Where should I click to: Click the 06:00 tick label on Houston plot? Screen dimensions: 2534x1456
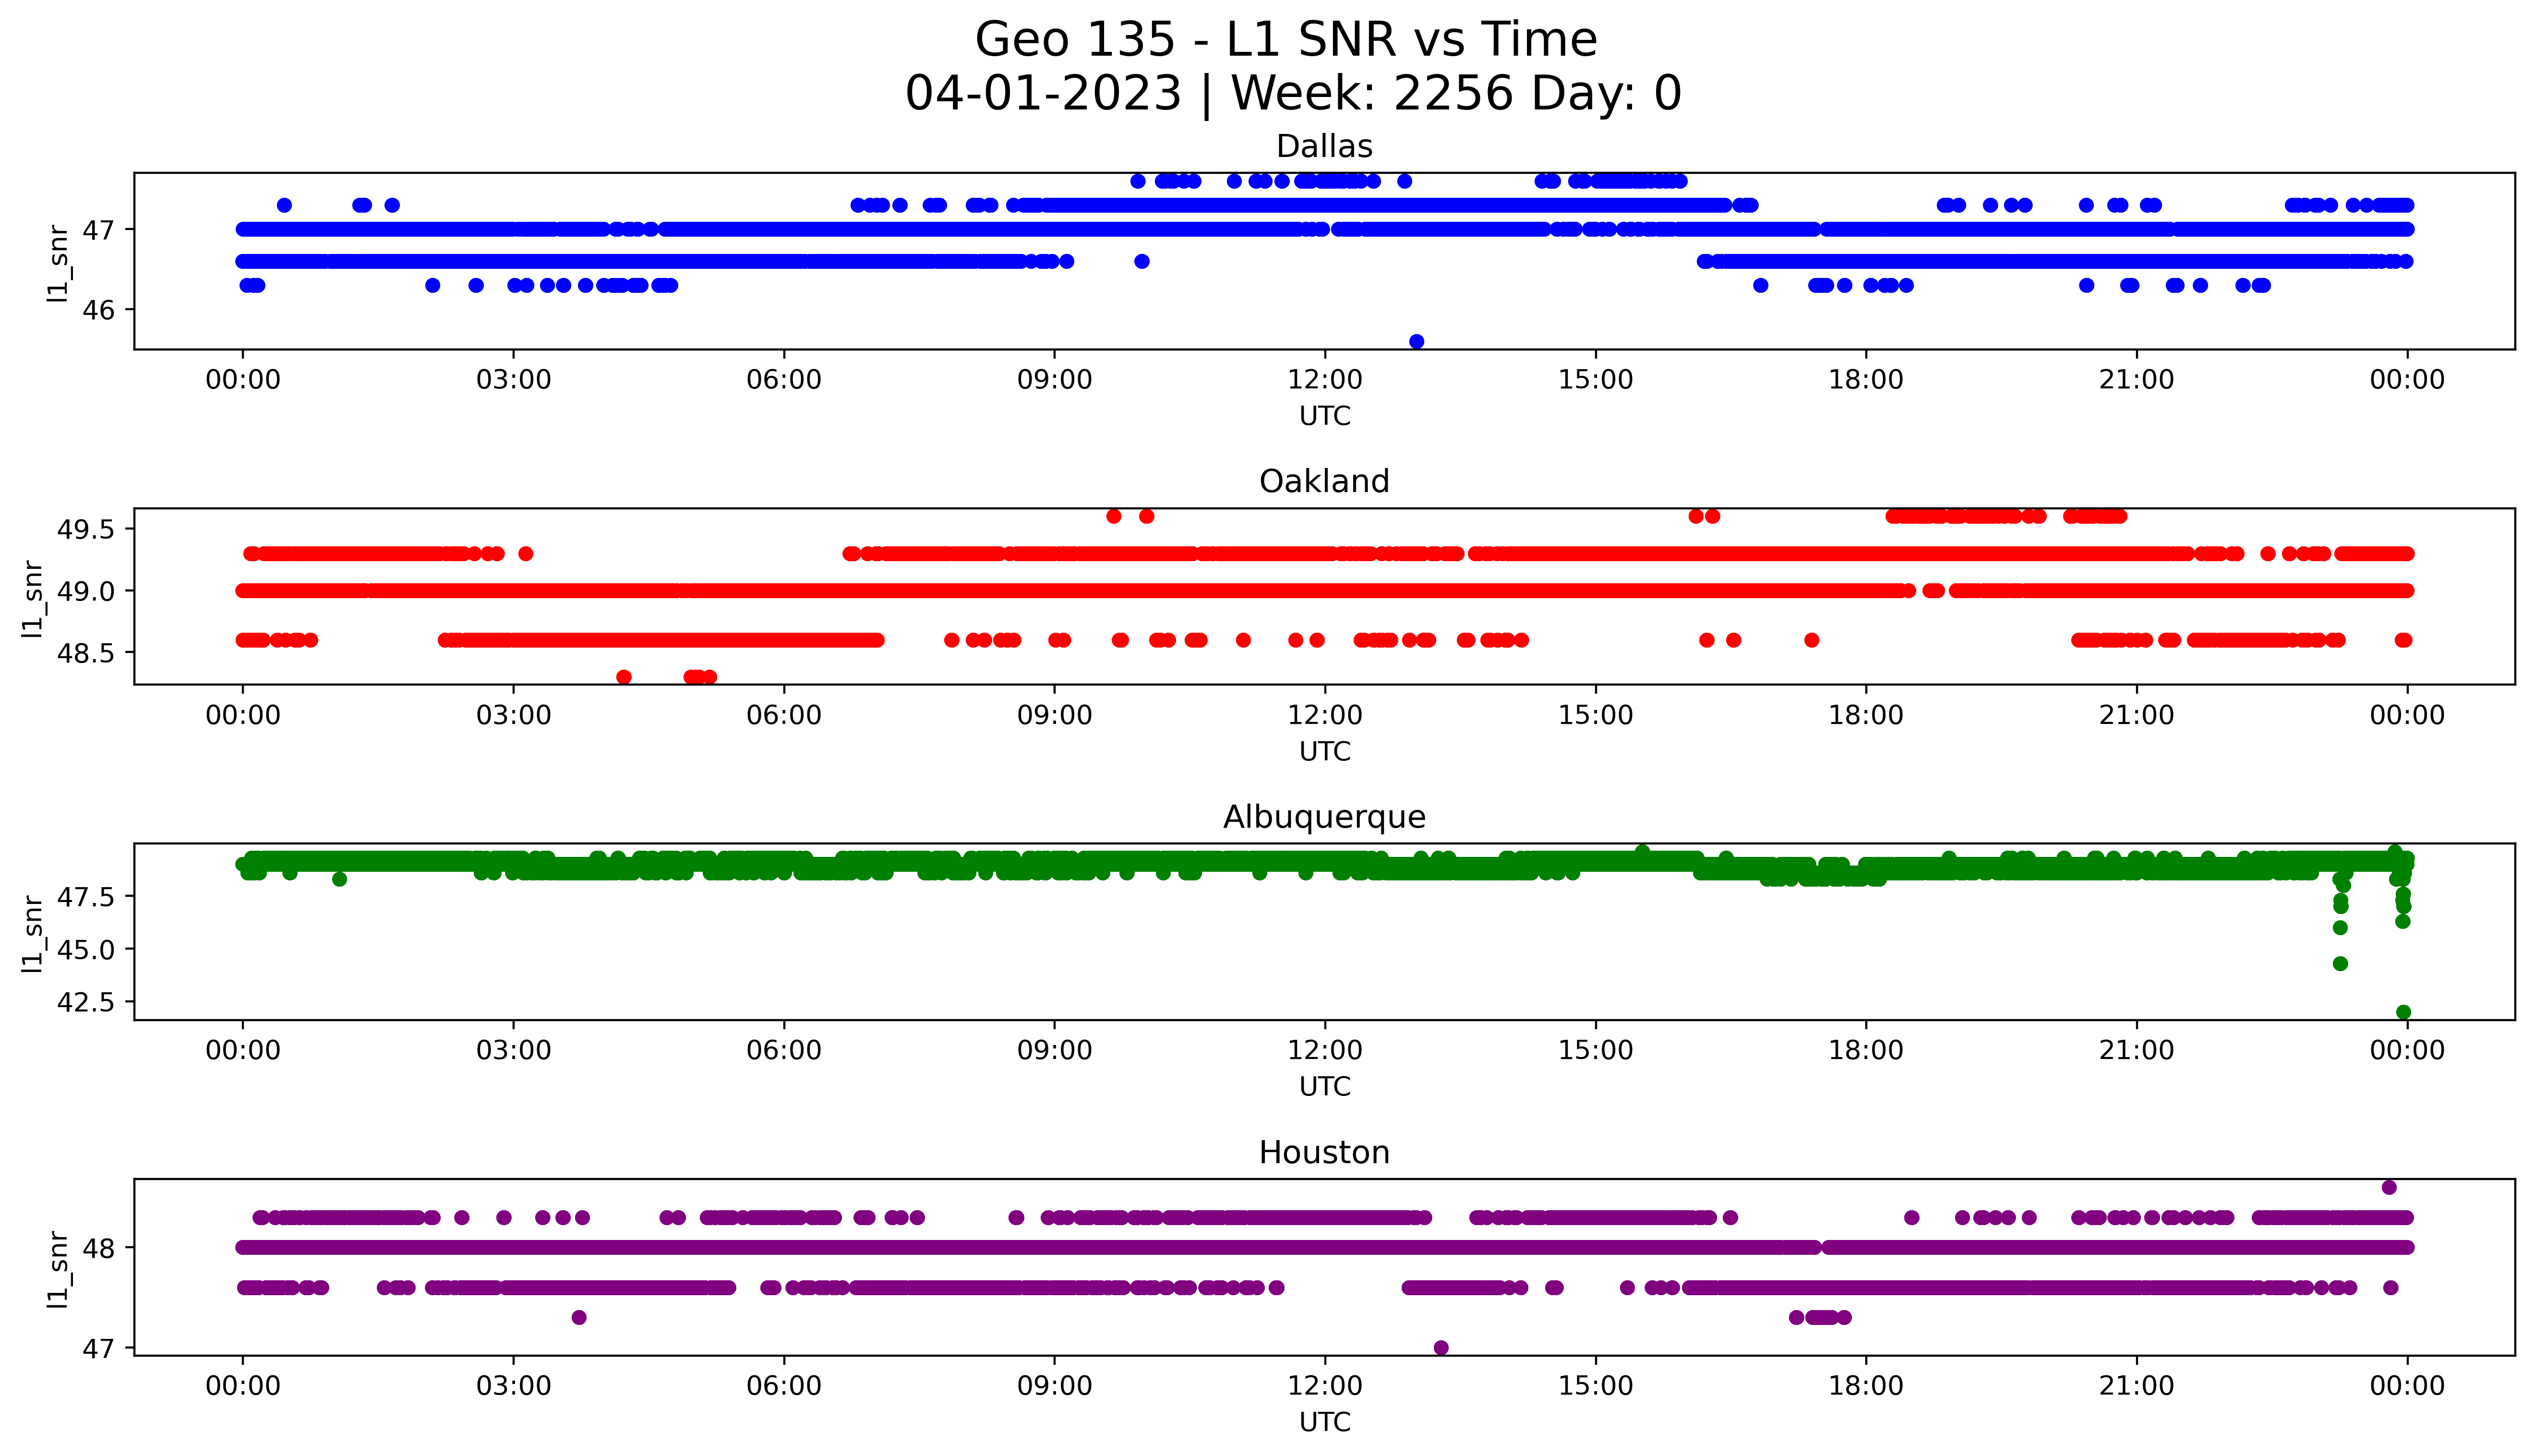(784, 1386)
